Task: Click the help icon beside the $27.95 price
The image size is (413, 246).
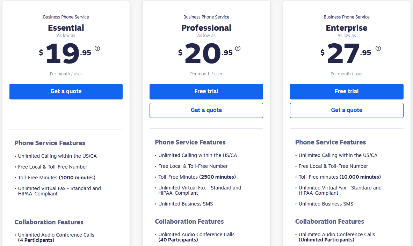Action: [378, 49]
